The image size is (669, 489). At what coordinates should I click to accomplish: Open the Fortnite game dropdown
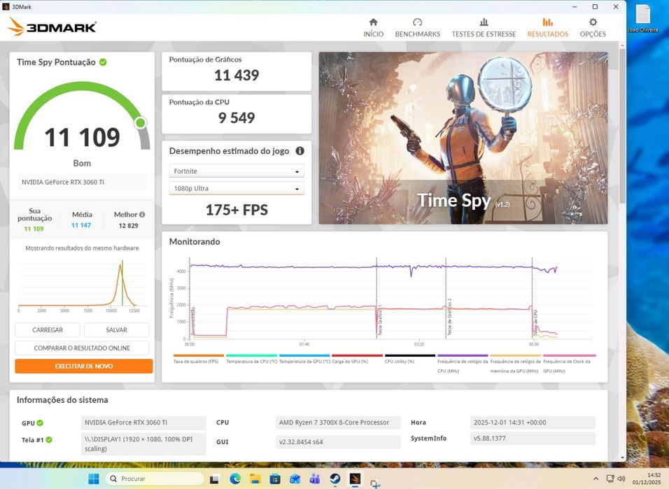point(237,171)
